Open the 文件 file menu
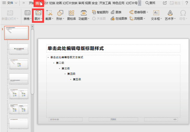Screen dimensions: 190x132 (x=10, y=3)
